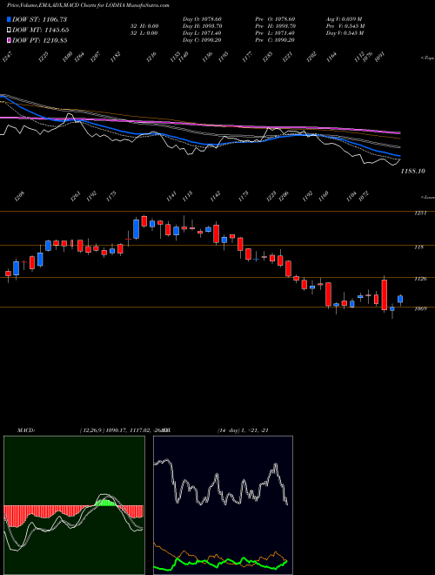Click the 52 L: 0.00 value
This screenshot has height=575, width=435.
click(144, 33)
